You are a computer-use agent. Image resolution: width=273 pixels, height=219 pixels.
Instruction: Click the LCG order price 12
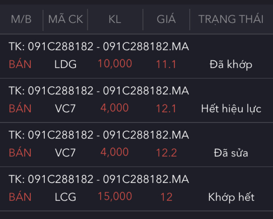tap(166, 197)
